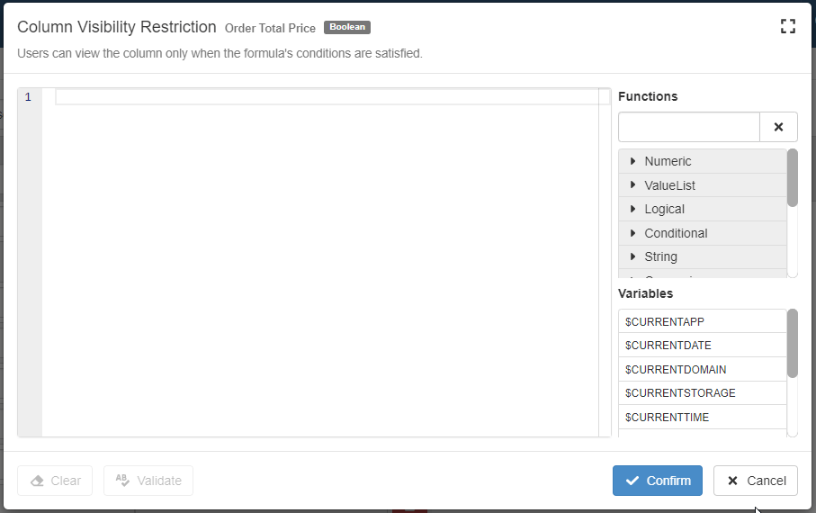The height and width of the screenshot is (513, 816).
Task: Choose the $CURRENTDOMAIN variable
Action: [x=675, y=369]
